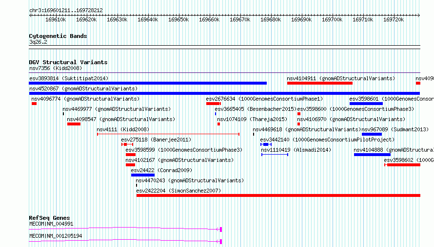Click nsv1074109 (Thareja2015) label
The image size is (434, 247).
point(252,119)
